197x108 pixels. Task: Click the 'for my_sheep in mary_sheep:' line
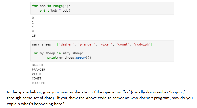coord(58,53)
